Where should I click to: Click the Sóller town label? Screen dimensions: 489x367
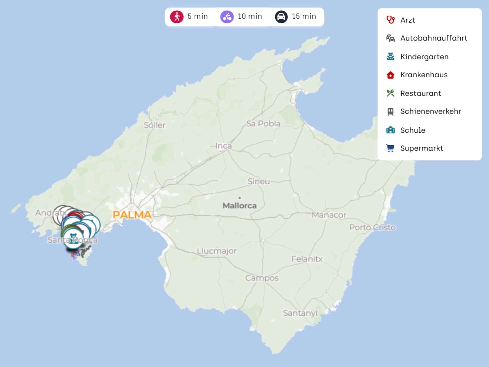(x=154, y=125)
